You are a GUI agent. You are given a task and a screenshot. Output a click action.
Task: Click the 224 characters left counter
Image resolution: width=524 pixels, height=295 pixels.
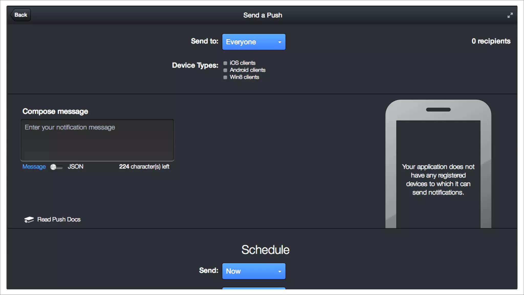click(144, 167)
